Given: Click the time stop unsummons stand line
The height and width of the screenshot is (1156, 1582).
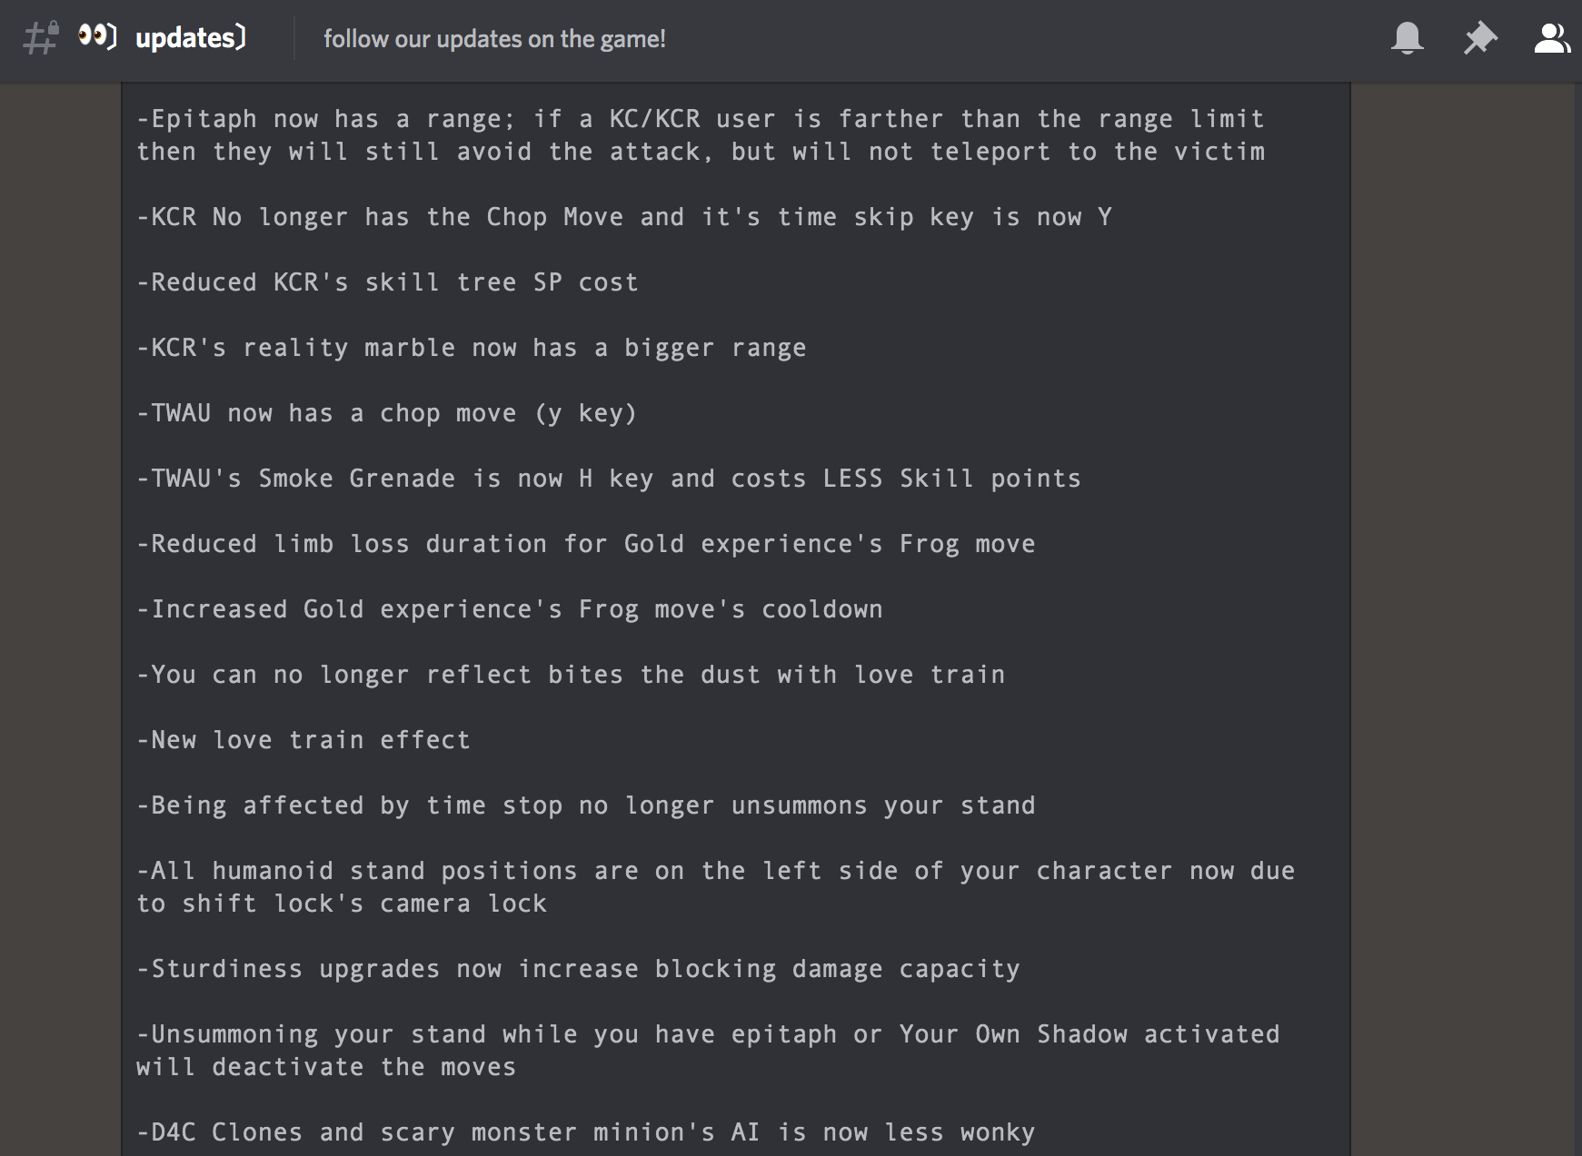Looking at the screenshot, I should coord(585,805).
